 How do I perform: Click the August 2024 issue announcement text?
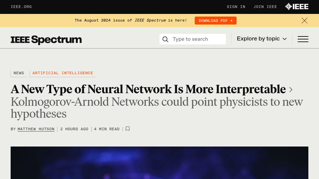click(131, 21)
